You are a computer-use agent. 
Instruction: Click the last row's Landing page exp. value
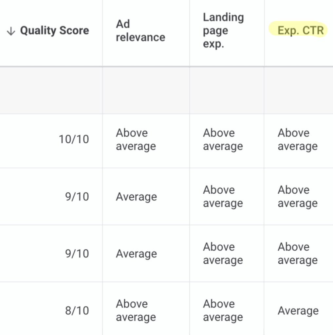[223, 310]
